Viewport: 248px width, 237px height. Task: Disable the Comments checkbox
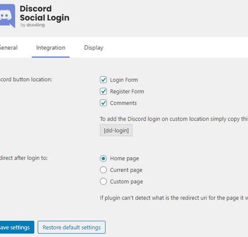[x=103, y=103]
